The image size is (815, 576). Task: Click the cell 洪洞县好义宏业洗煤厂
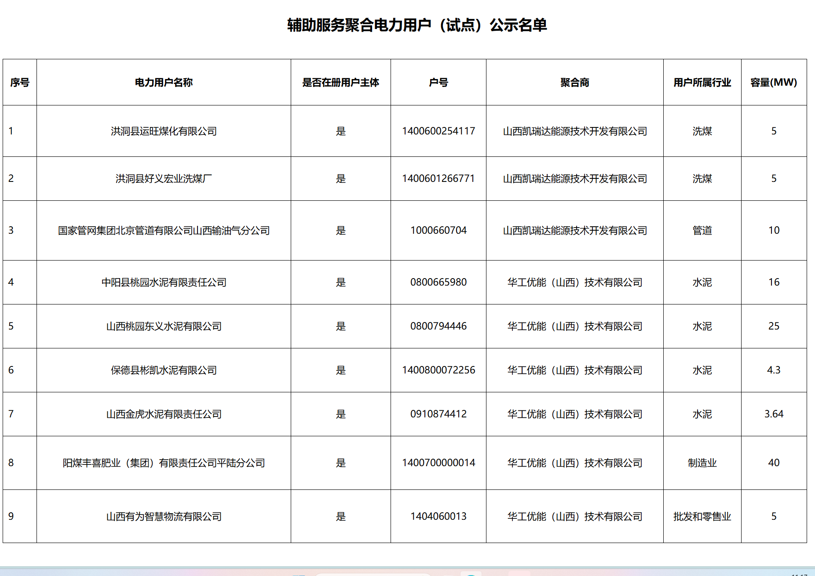click(164, 179)
